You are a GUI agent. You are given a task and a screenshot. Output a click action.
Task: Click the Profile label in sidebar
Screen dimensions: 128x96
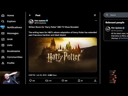click(11, 63)
